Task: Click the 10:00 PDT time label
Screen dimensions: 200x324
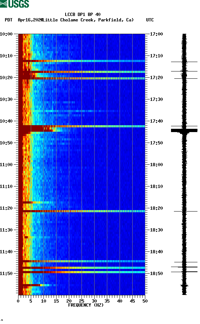Action: pos(6,34)
